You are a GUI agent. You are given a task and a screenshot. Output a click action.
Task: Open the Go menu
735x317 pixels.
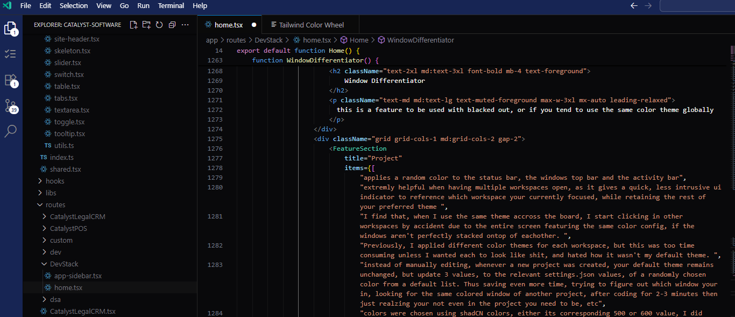pos(124,5)
